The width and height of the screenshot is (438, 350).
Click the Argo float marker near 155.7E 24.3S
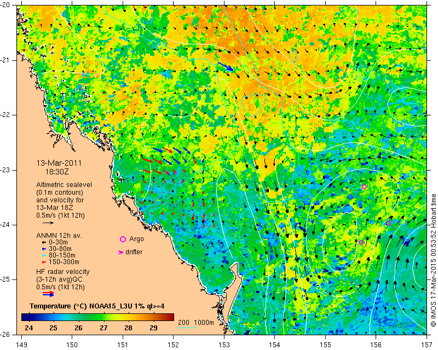coord(361,243)
